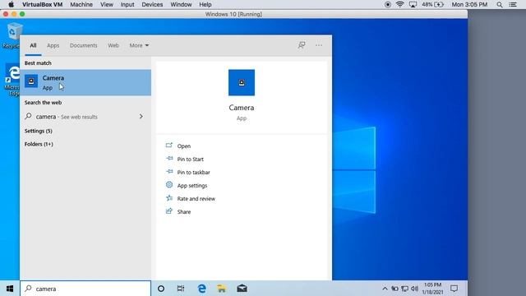Screen dimensions: 526x296
Task: Open the VirtualBox View menu
Action: point(107,4)
